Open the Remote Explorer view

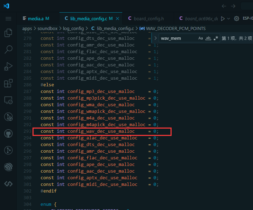[x=8, y=100]
